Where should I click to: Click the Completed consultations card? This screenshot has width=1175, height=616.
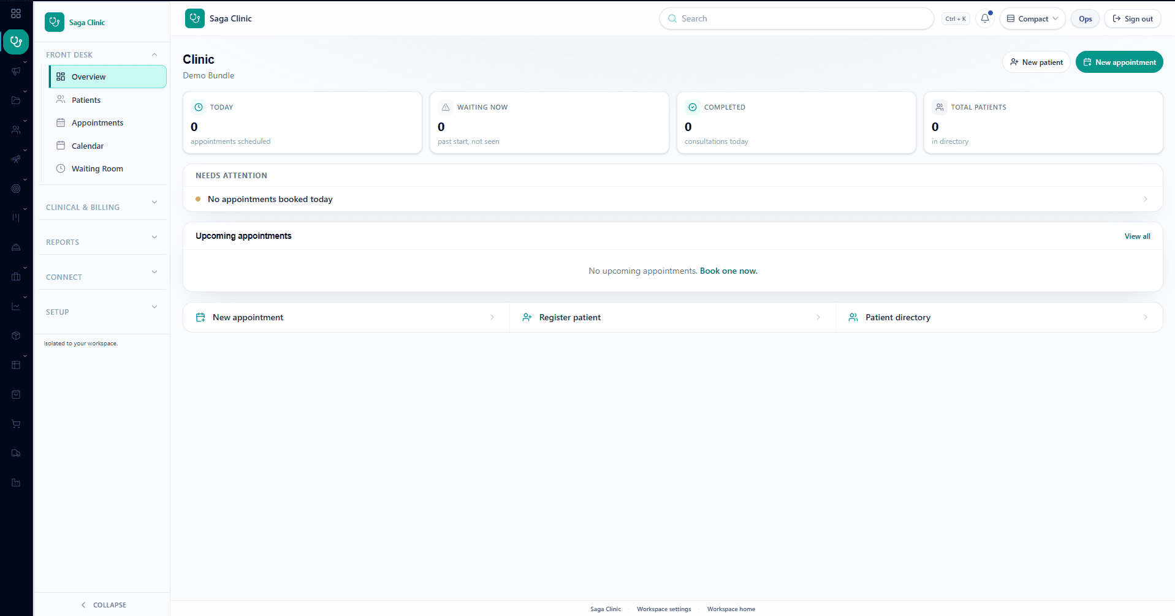point(796,122)
